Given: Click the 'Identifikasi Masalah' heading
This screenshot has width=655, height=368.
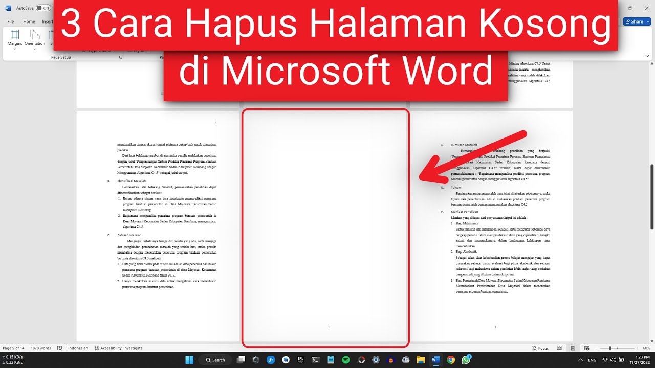Looking at the screenshot, I should [x=132, y=181].
